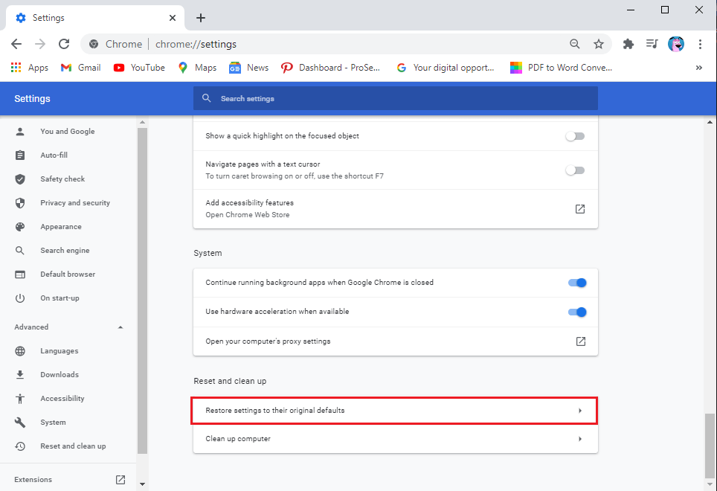Go to Appearance settings in sidebar
717x491 pixels.
pyautogui.click(x=61, y=227)
